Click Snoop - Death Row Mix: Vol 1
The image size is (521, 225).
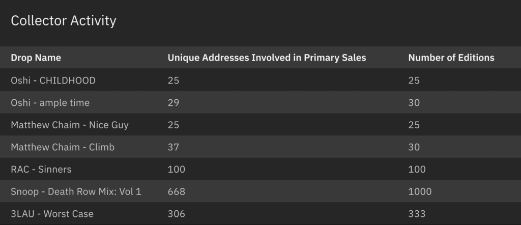coord(76,192)
